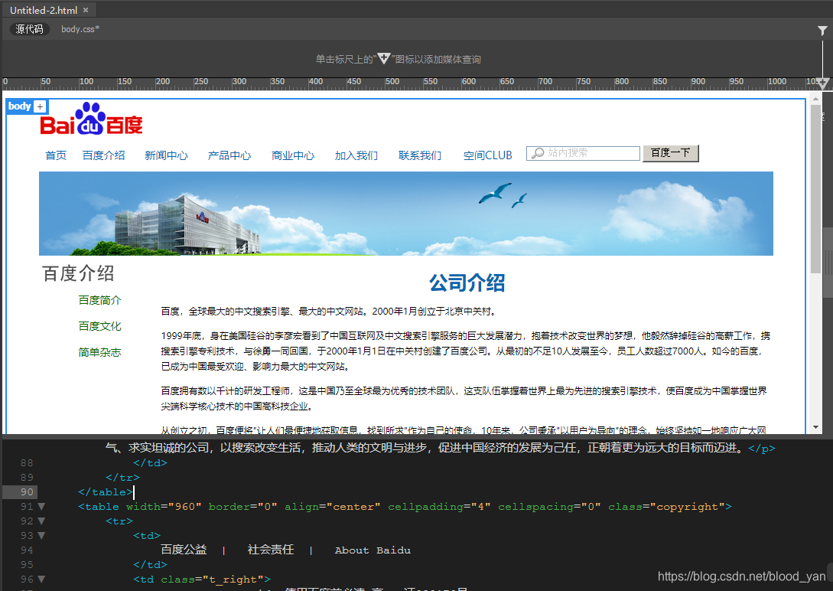Click the 社会责任 text in code
This screenshot has height=591, width=833.
pyautogui.click(x=271, y=550)
